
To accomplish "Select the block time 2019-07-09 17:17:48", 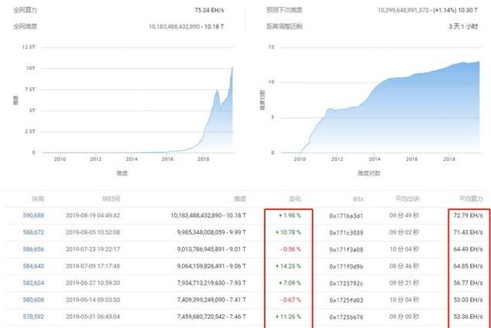I will click(x=93, y=266).
